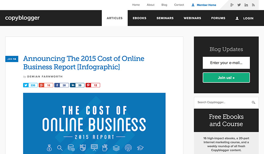Open the Google Plus icon in top bar

(x=232, y=5)
